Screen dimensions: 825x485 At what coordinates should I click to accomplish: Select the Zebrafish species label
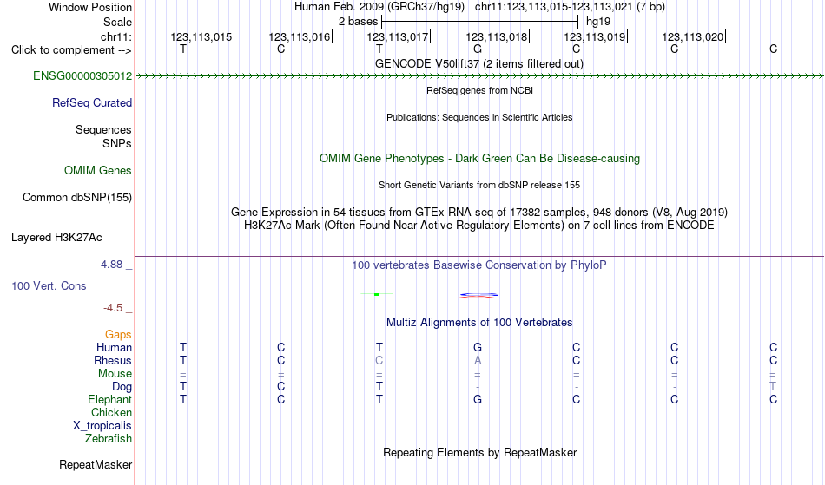[x=109, y=439]
